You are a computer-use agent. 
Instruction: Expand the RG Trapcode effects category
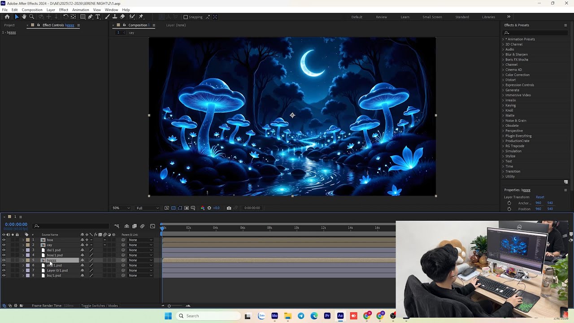point(503,146)
